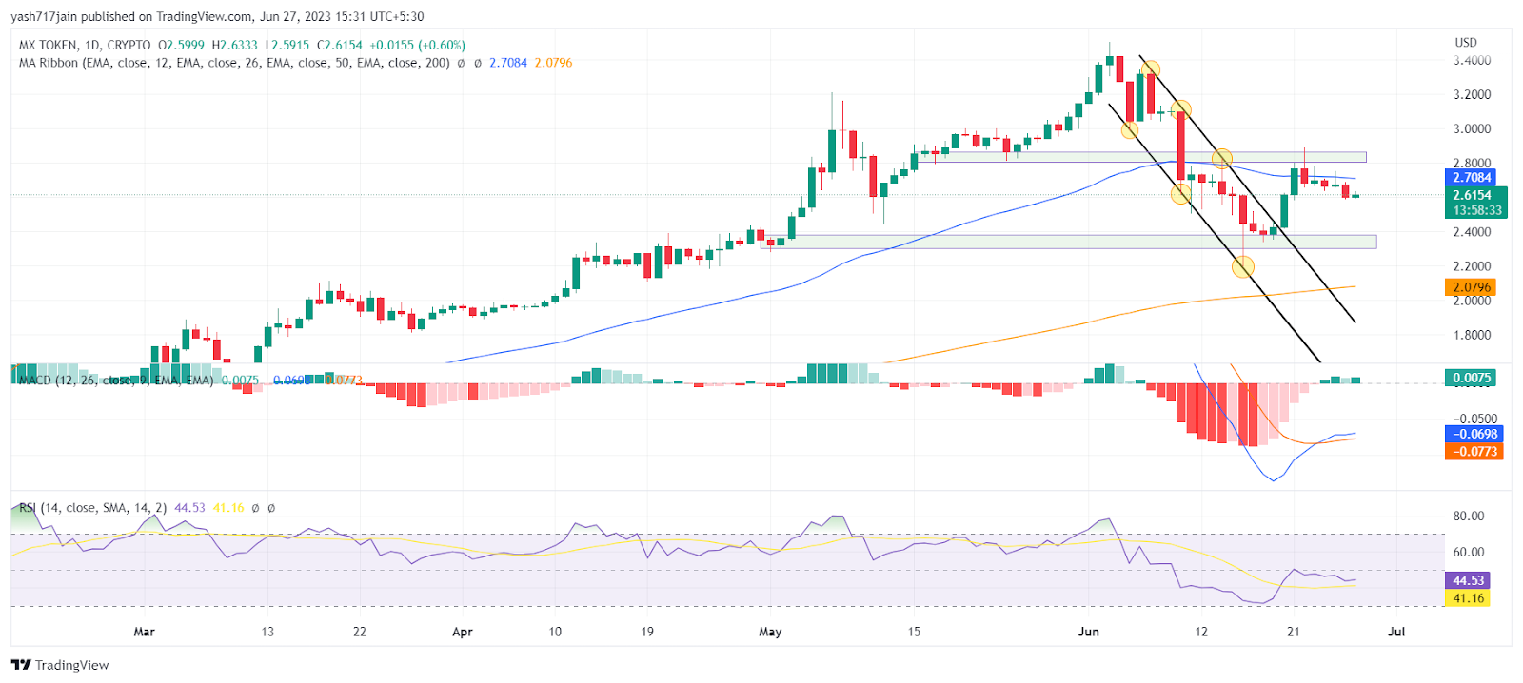Viewport: 1523px width, 683px height.
Task: Click the low price L2.5915
Action: (x=287, y=45)
